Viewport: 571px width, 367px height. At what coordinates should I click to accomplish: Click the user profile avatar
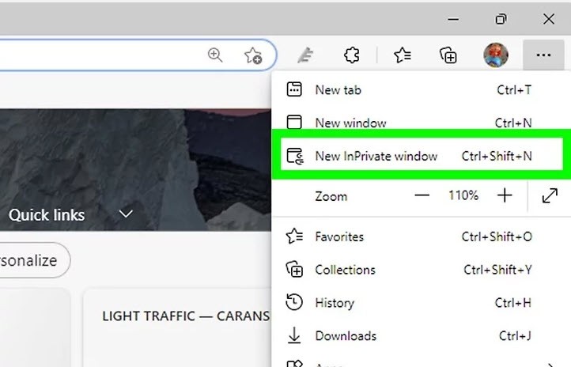pyautogui.click(x=496, y=55)
